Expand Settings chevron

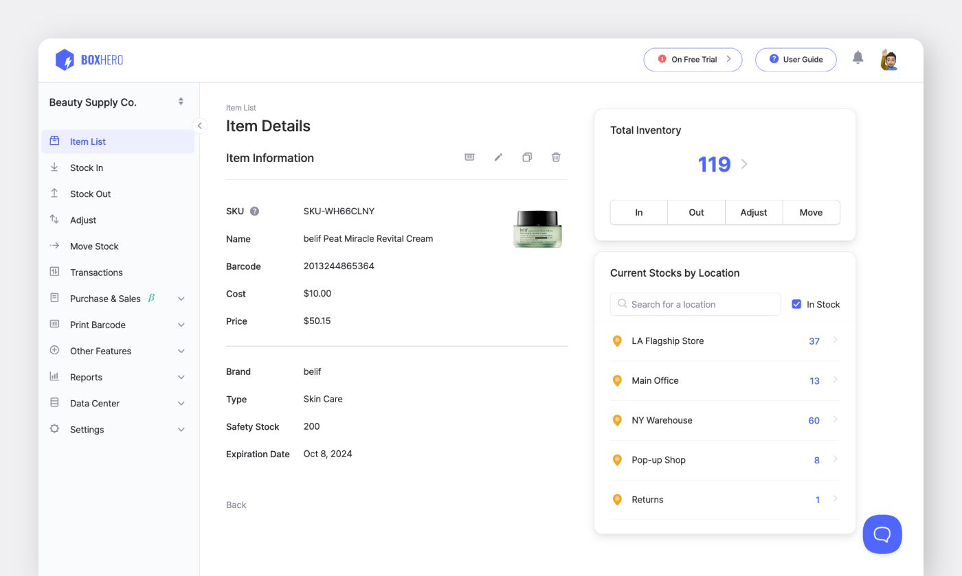(181, 429)
